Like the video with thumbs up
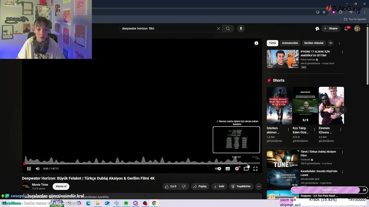 click(x=170, y=186)
